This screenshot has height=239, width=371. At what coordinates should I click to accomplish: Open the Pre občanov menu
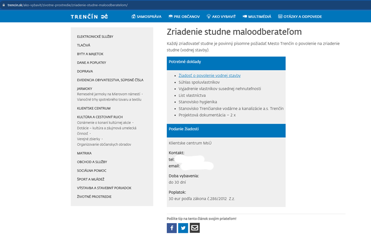[x=184, y=16]
